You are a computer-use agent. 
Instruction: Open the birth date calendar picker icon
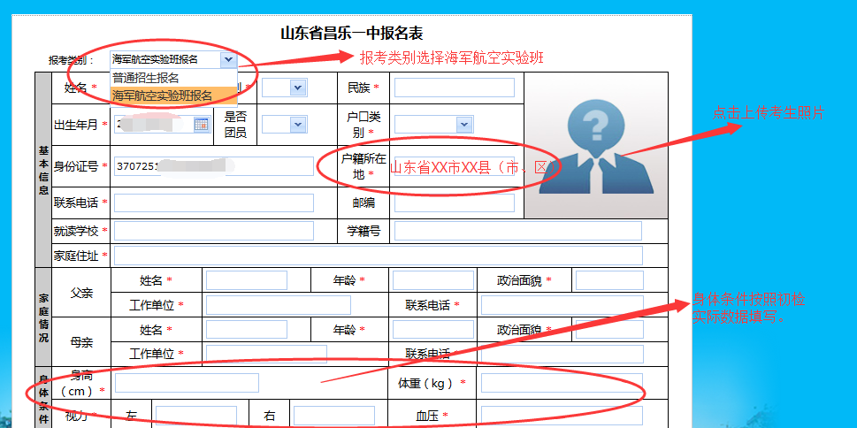pyautogui.click(x=201, y=125)
